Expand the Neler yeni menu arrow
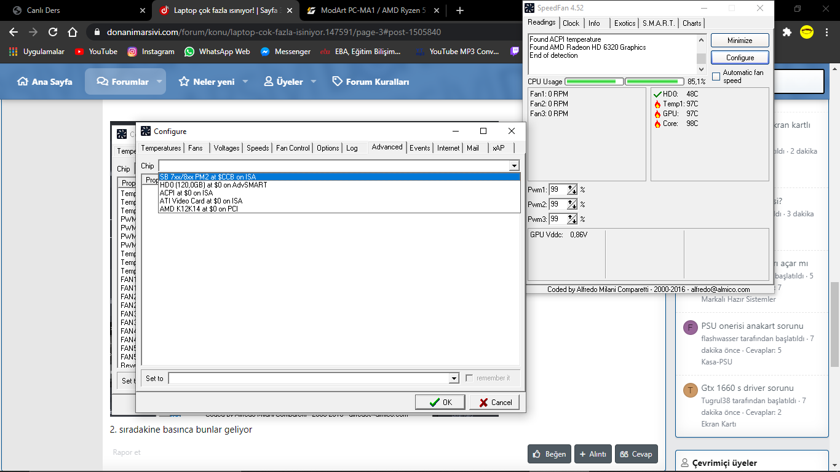 click(x=245, y=82)
